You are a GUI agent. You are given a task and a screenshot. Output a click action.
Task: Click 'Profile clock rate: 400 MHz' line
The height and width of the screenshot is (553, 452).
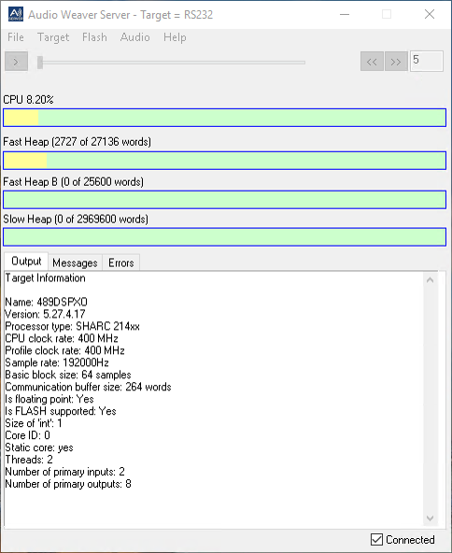[64, 350]
